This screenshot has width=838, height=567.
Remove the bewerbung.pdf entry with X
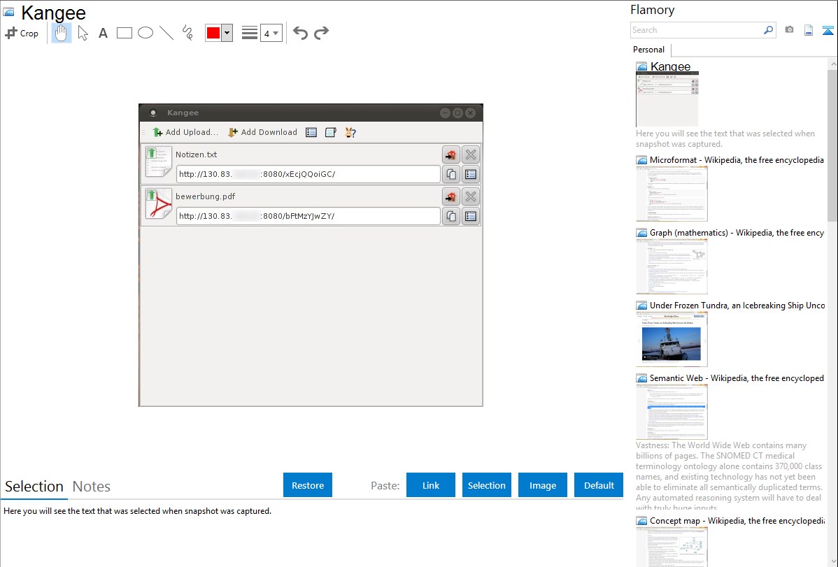471,196
